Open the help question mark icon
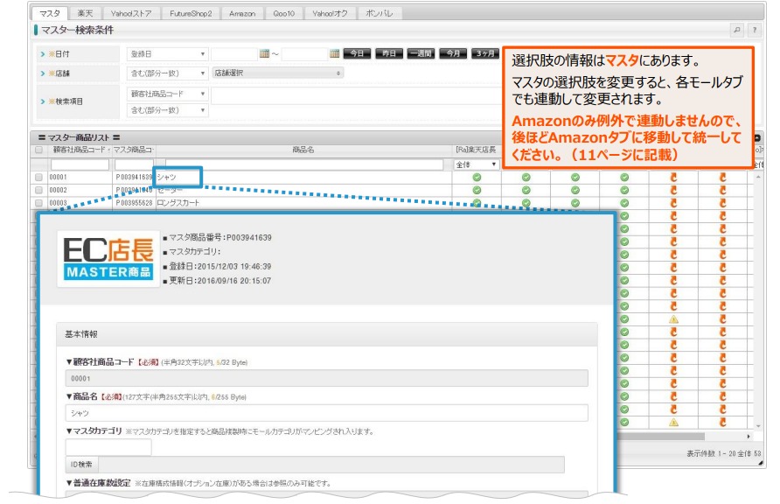 point(755,30)
